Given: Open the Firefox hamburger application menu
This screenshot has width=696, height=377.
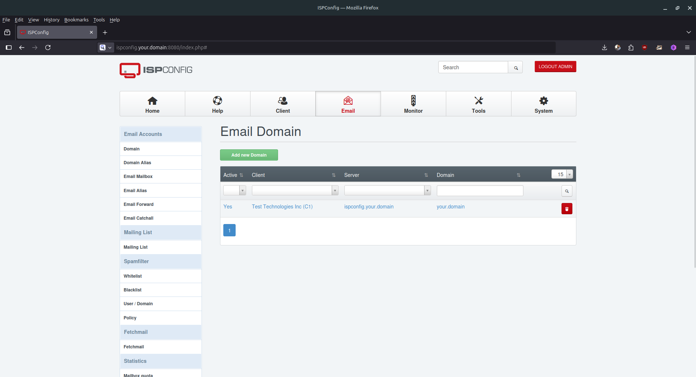Looking at the screenshot, I should [x=687, y=47].
